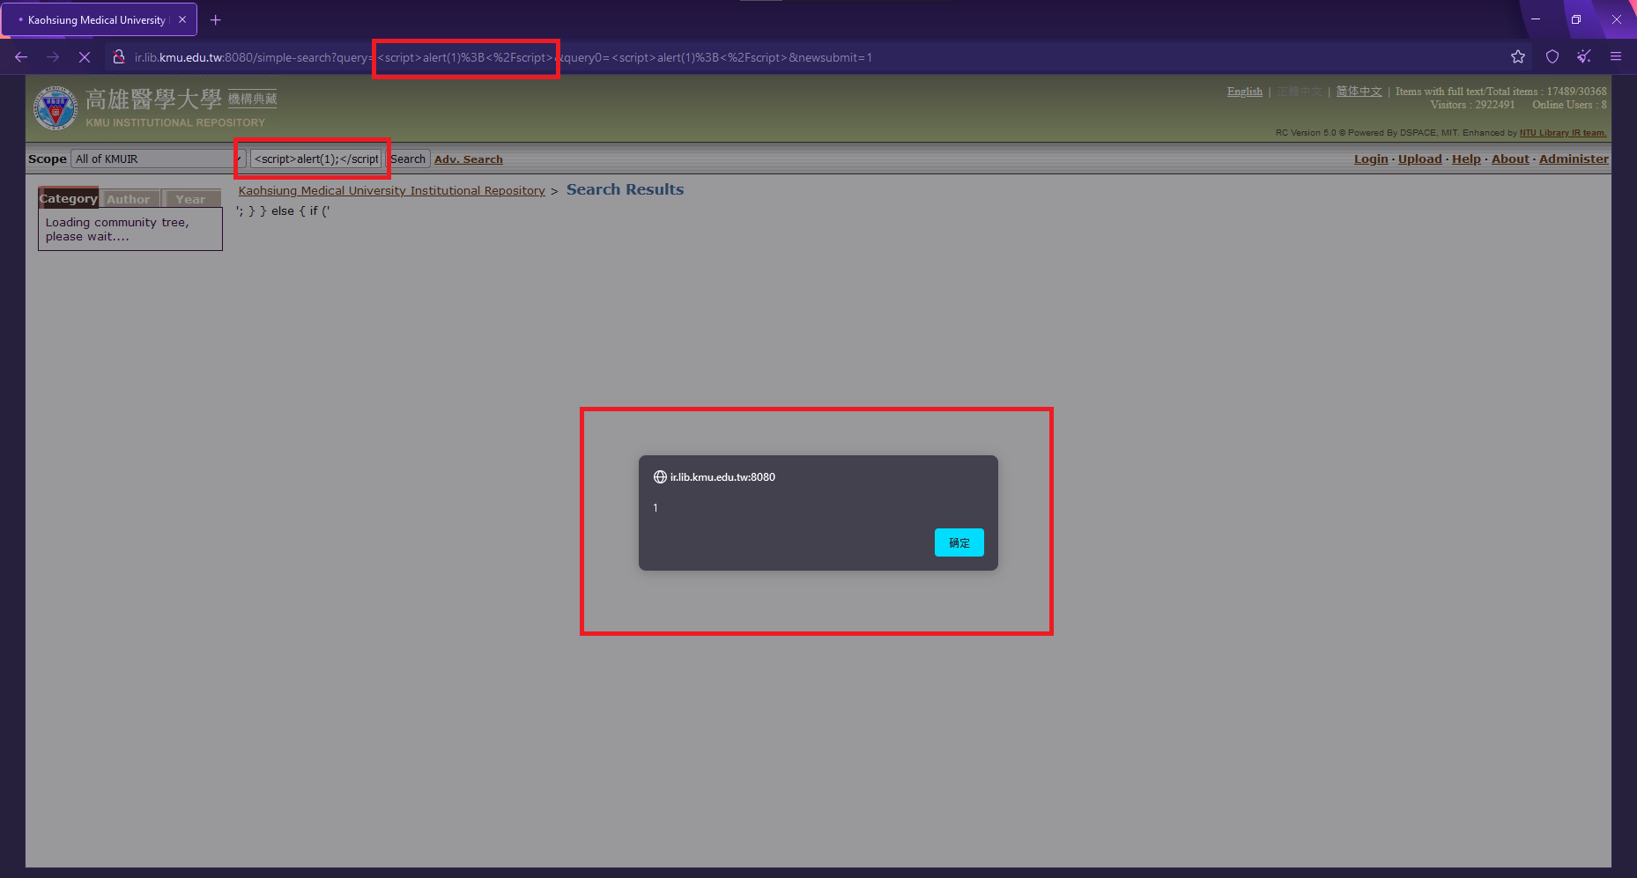This screenshot has width=1637, height=878.
Task: Open the Kaohsiung Medical University Institutional Repository breadcrumb
Action: (392, 190)
